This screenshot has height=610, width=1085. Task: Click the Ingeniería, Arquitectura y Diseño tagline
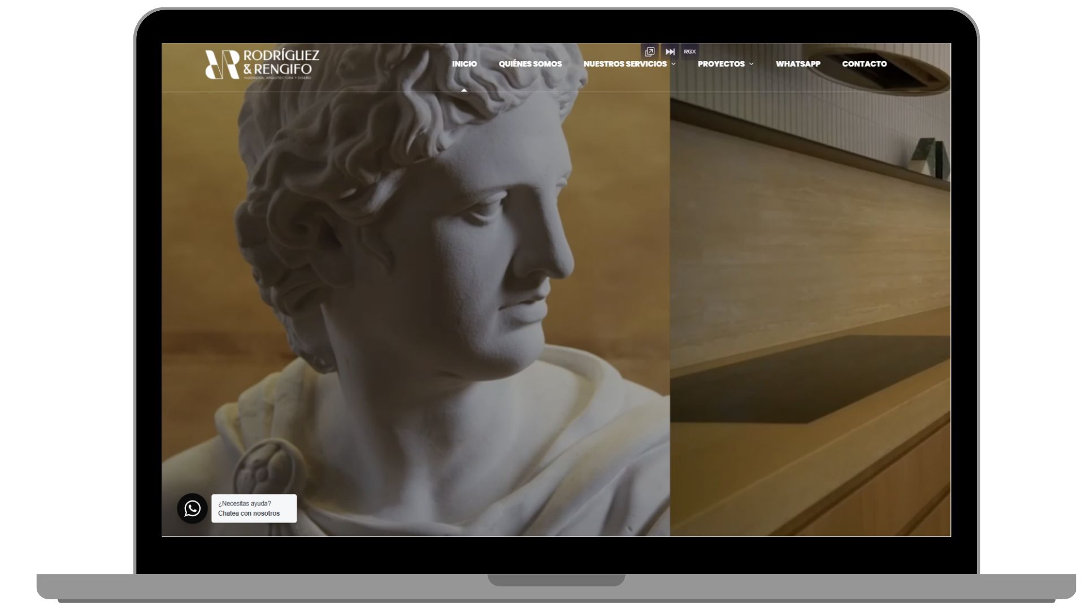[x=277, y=78]
